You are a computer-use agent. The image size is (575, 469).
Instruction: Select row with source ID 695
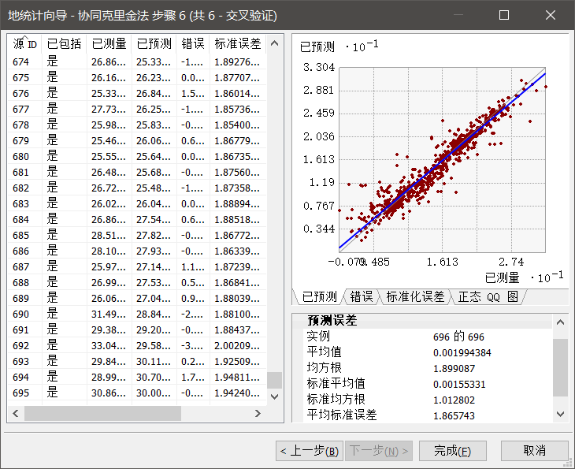137,393
